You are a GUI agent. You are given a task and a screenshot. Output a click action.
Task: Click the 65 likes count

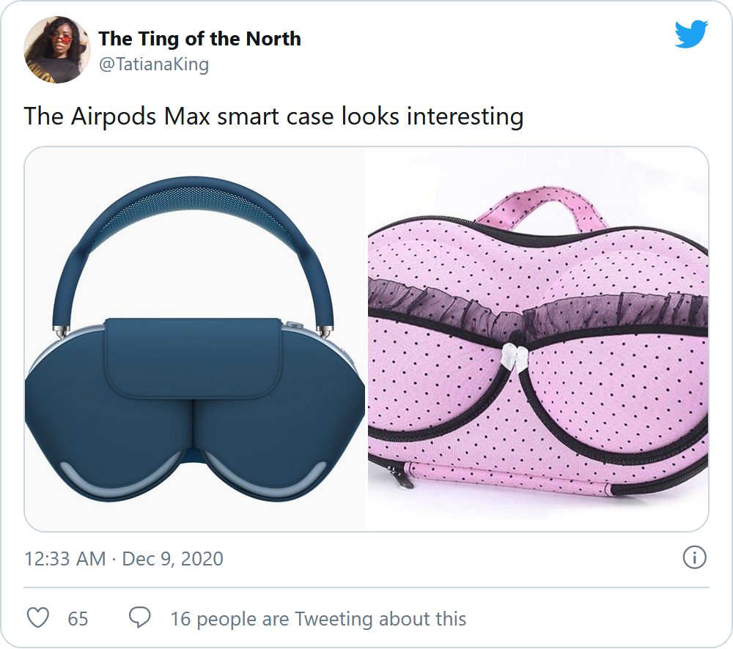coord(78,619)
